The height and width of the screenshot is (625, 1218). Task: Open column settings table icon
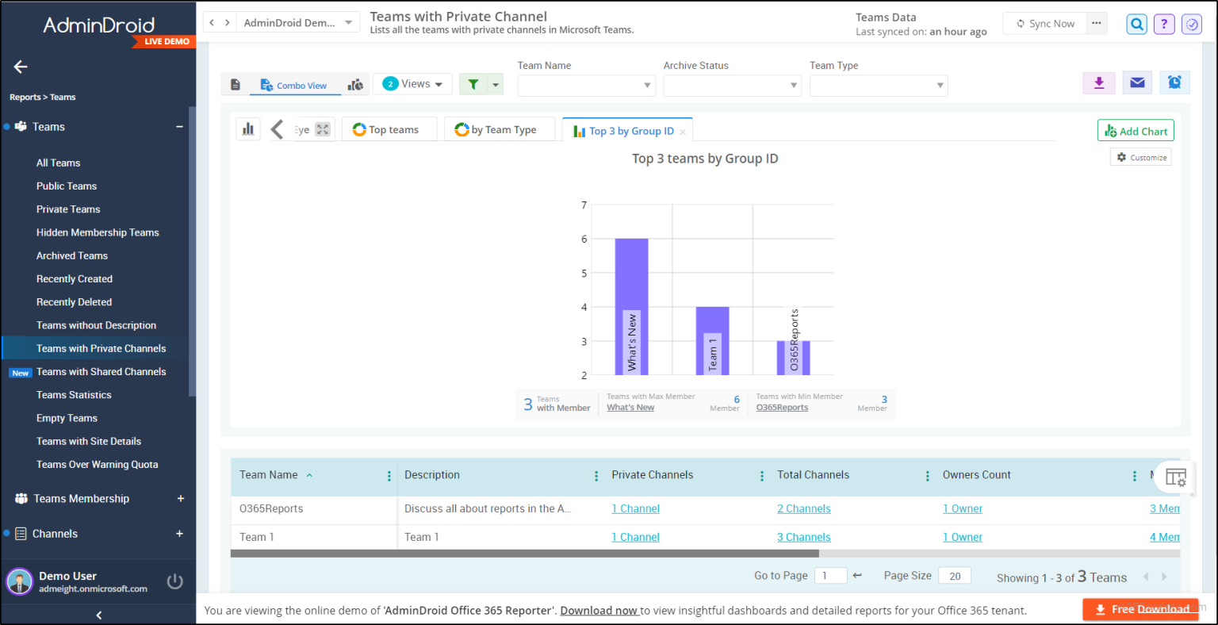(x=1175, y=477)
